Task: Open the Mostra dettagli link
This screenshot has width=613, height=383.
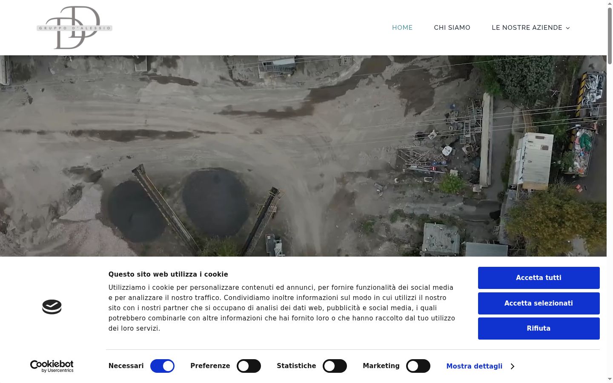Action: point(474,366)
